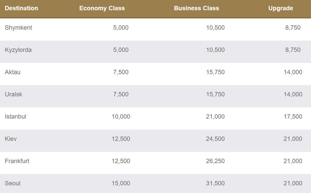Click Seoul's business class value 31,500
Image resolution: width=311 pixels, height=193 pixels.
point(215,183)
